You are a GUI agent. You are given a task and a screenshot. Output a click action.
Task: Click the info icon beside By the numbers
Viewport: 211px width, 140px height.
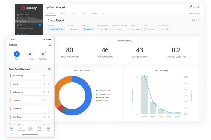coord(132,41)
